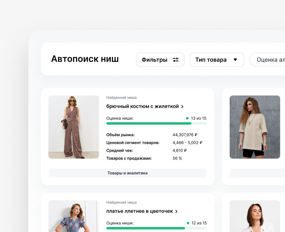Click the Оценка ниши label in the pantsuit card
The height and width of the screenshot is (232, 285).
point(120,118)
